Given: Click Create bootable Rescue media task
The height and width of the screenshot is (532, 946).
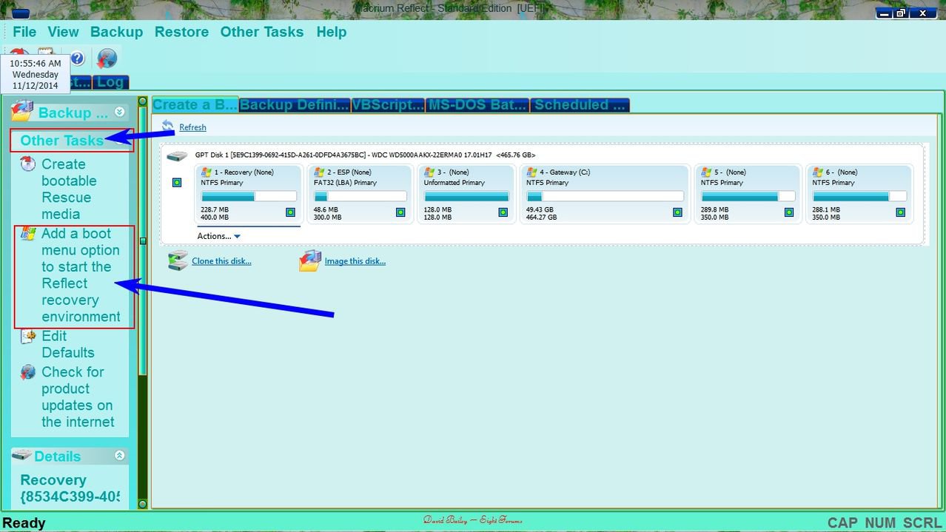Looking at the screenshot, I should [x=70, y=189].
